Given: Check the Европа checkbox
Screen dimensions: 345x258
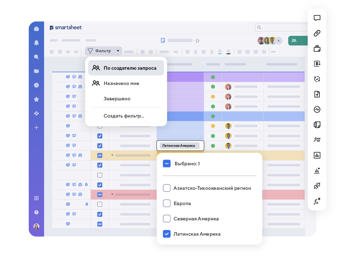Looking at the screenshot, I should tap(167, 203).
